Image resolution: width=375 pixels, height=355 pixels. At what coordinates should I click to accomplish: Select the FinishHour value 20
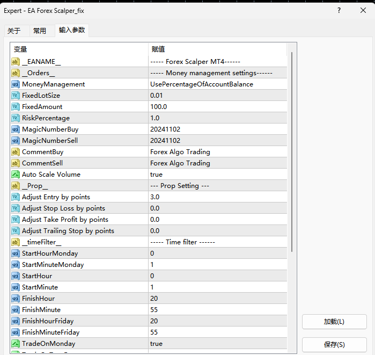click(x=218, y=299)
